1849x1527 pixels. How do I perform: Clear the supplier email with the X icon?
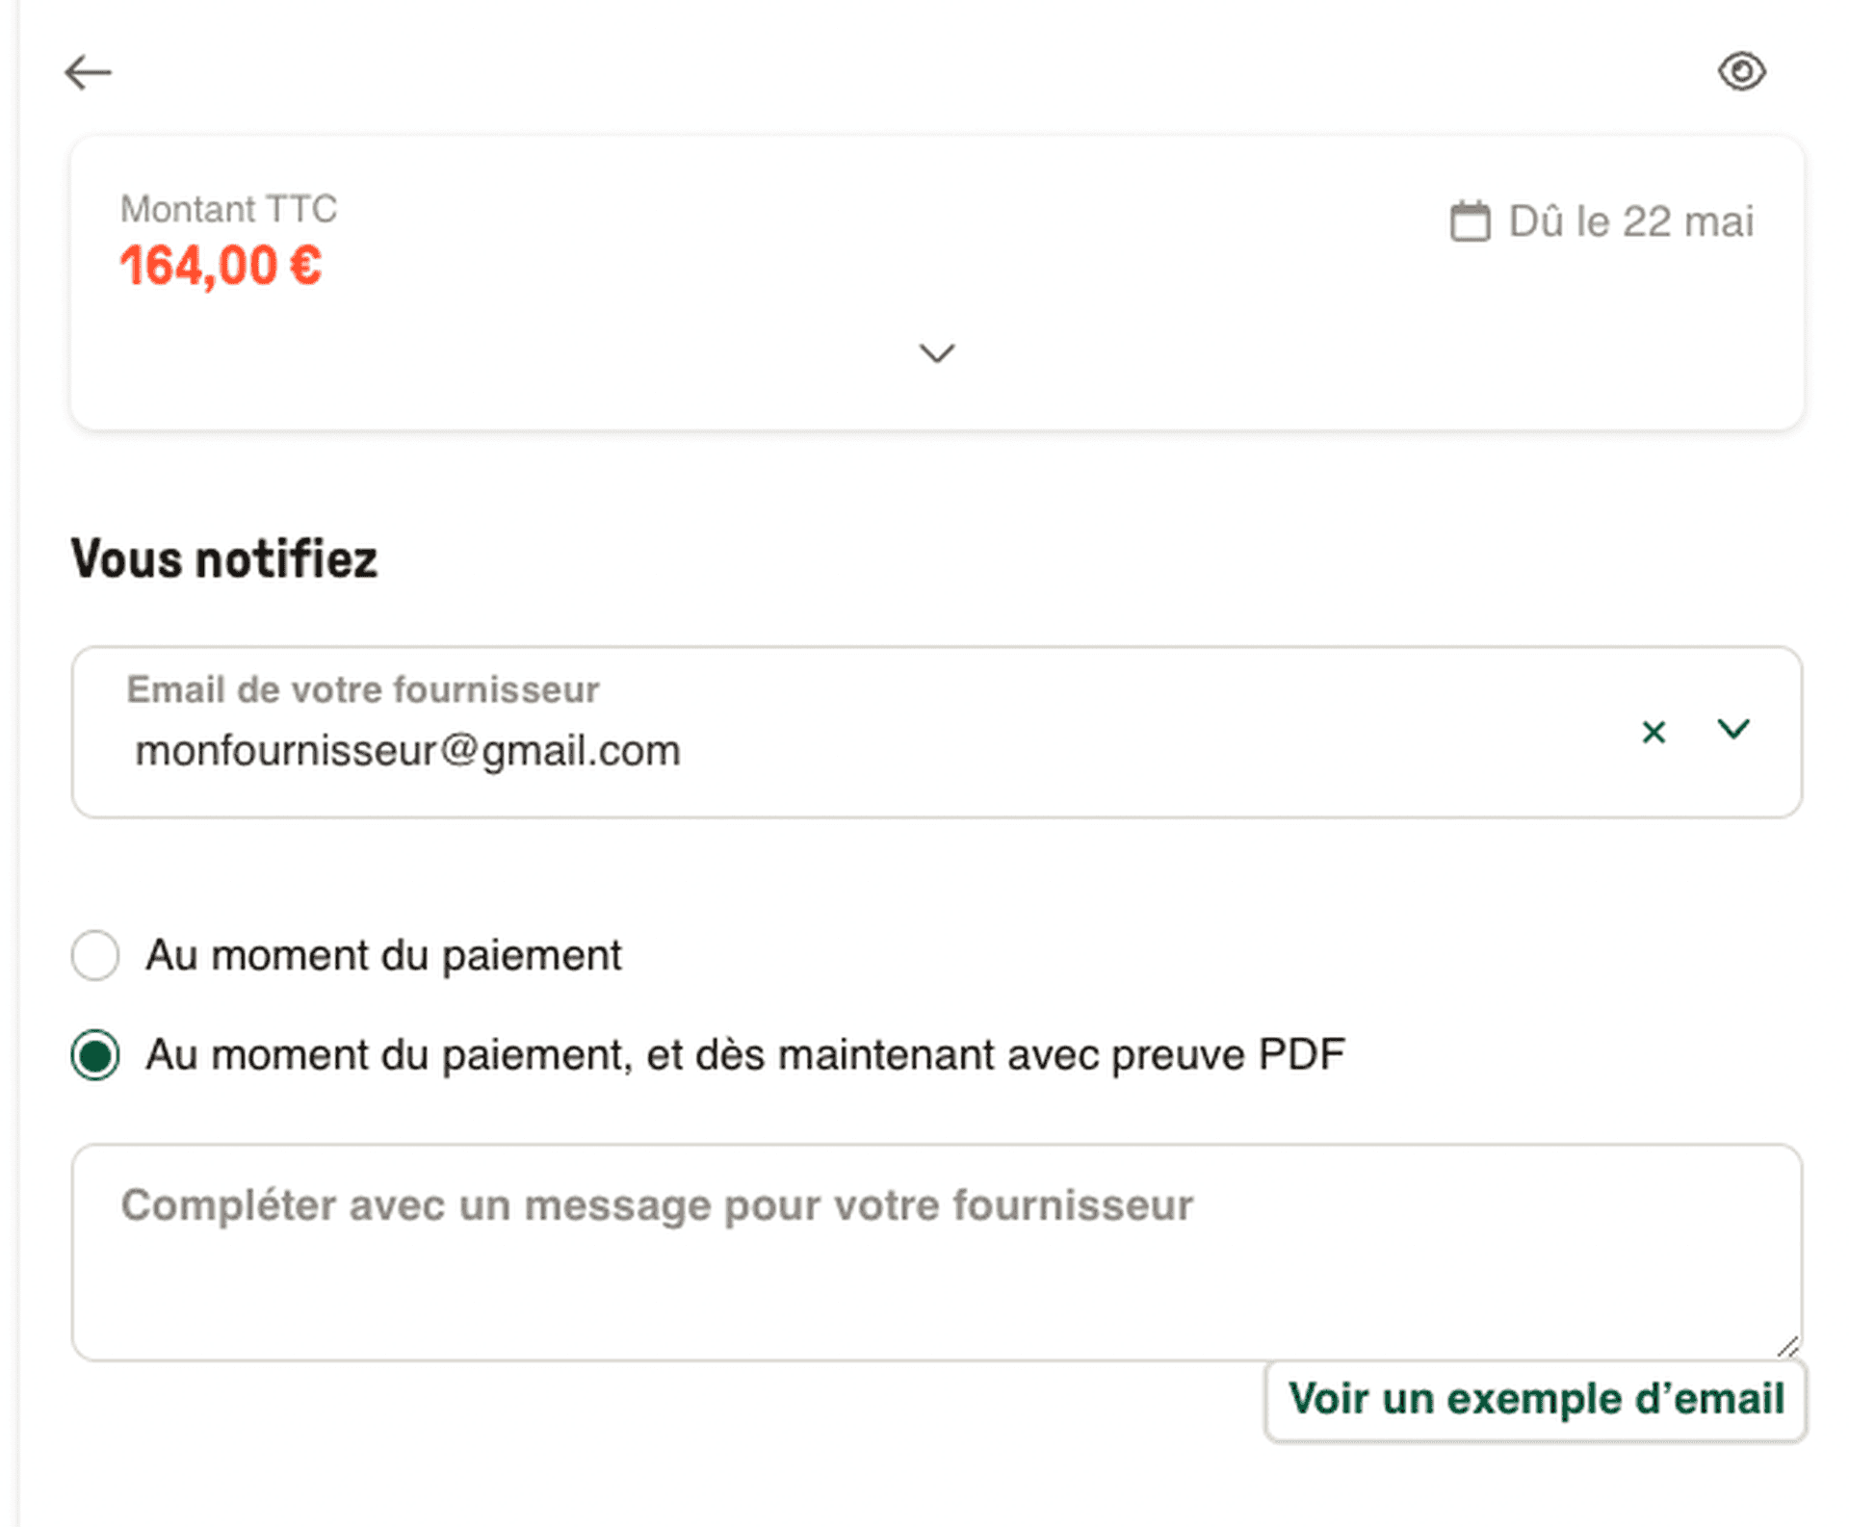[1654, 733]
